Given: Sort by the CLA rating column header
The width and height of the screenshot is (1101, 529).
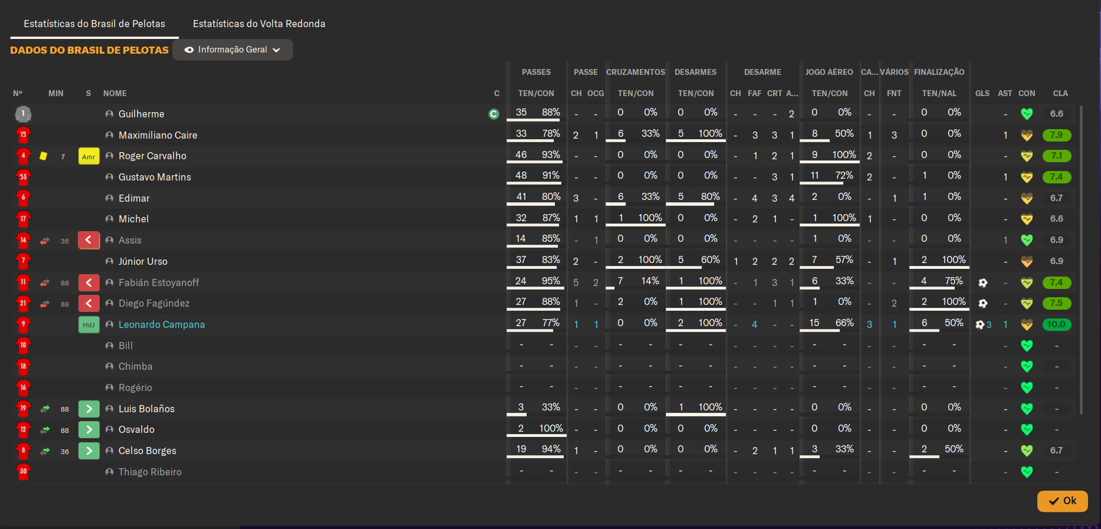Looking at the screenshot, I should (x=1060, y=93).
